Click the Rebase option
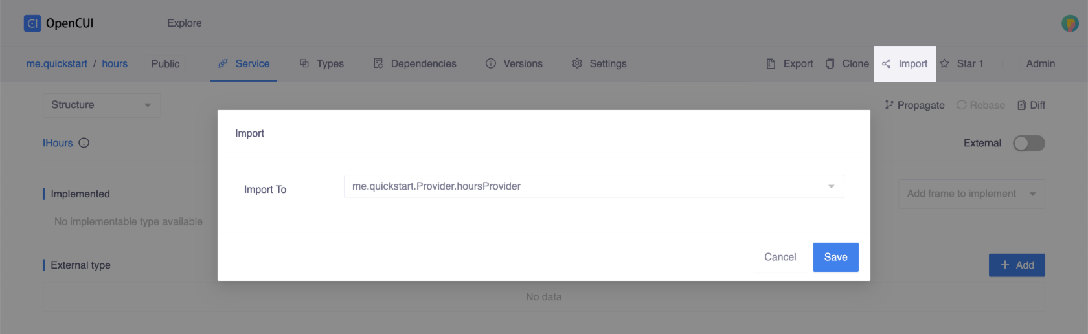Viewport: 1088px width, 334px height. [x=981, y=105]
